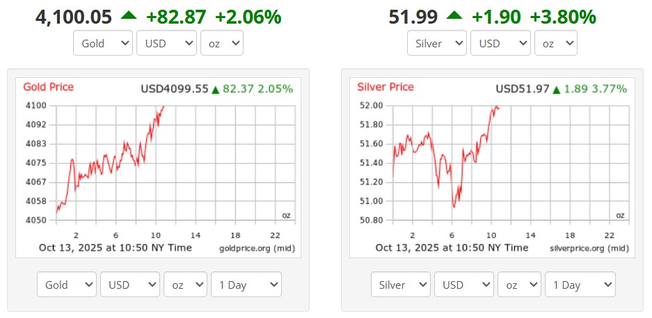Expand the oz dropdown below gold chart

point(186,285)
